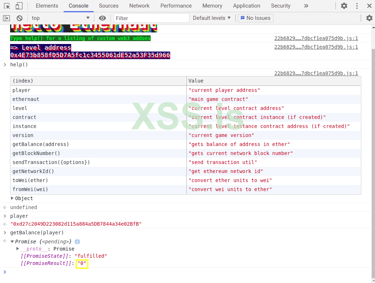Collapse the Promise result object
The height and width of the screenshot is (283, 375).
point(12,242)
